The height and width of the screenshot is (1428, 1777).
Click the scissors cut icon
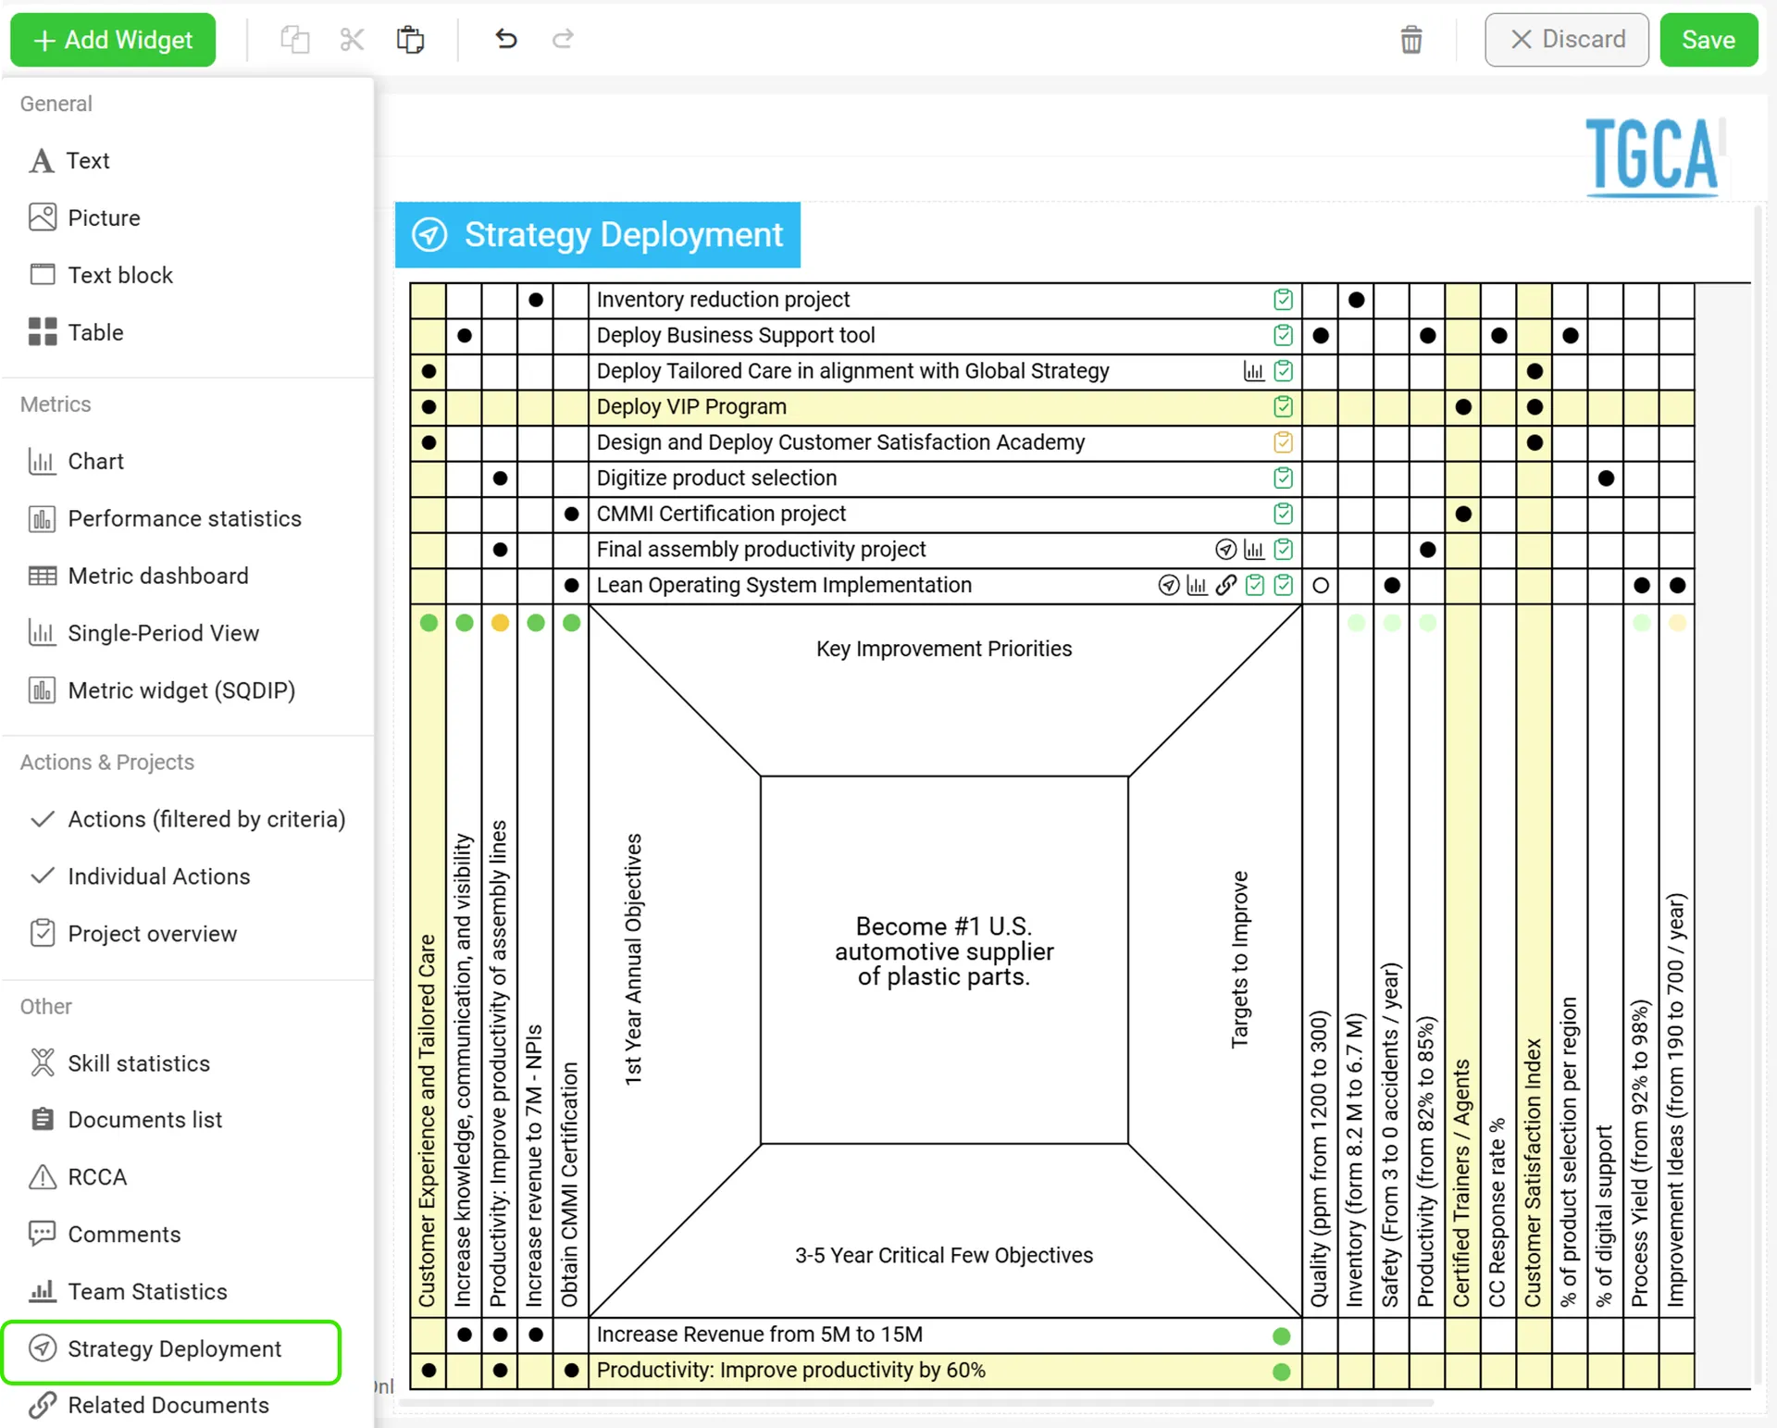(352, 40)
